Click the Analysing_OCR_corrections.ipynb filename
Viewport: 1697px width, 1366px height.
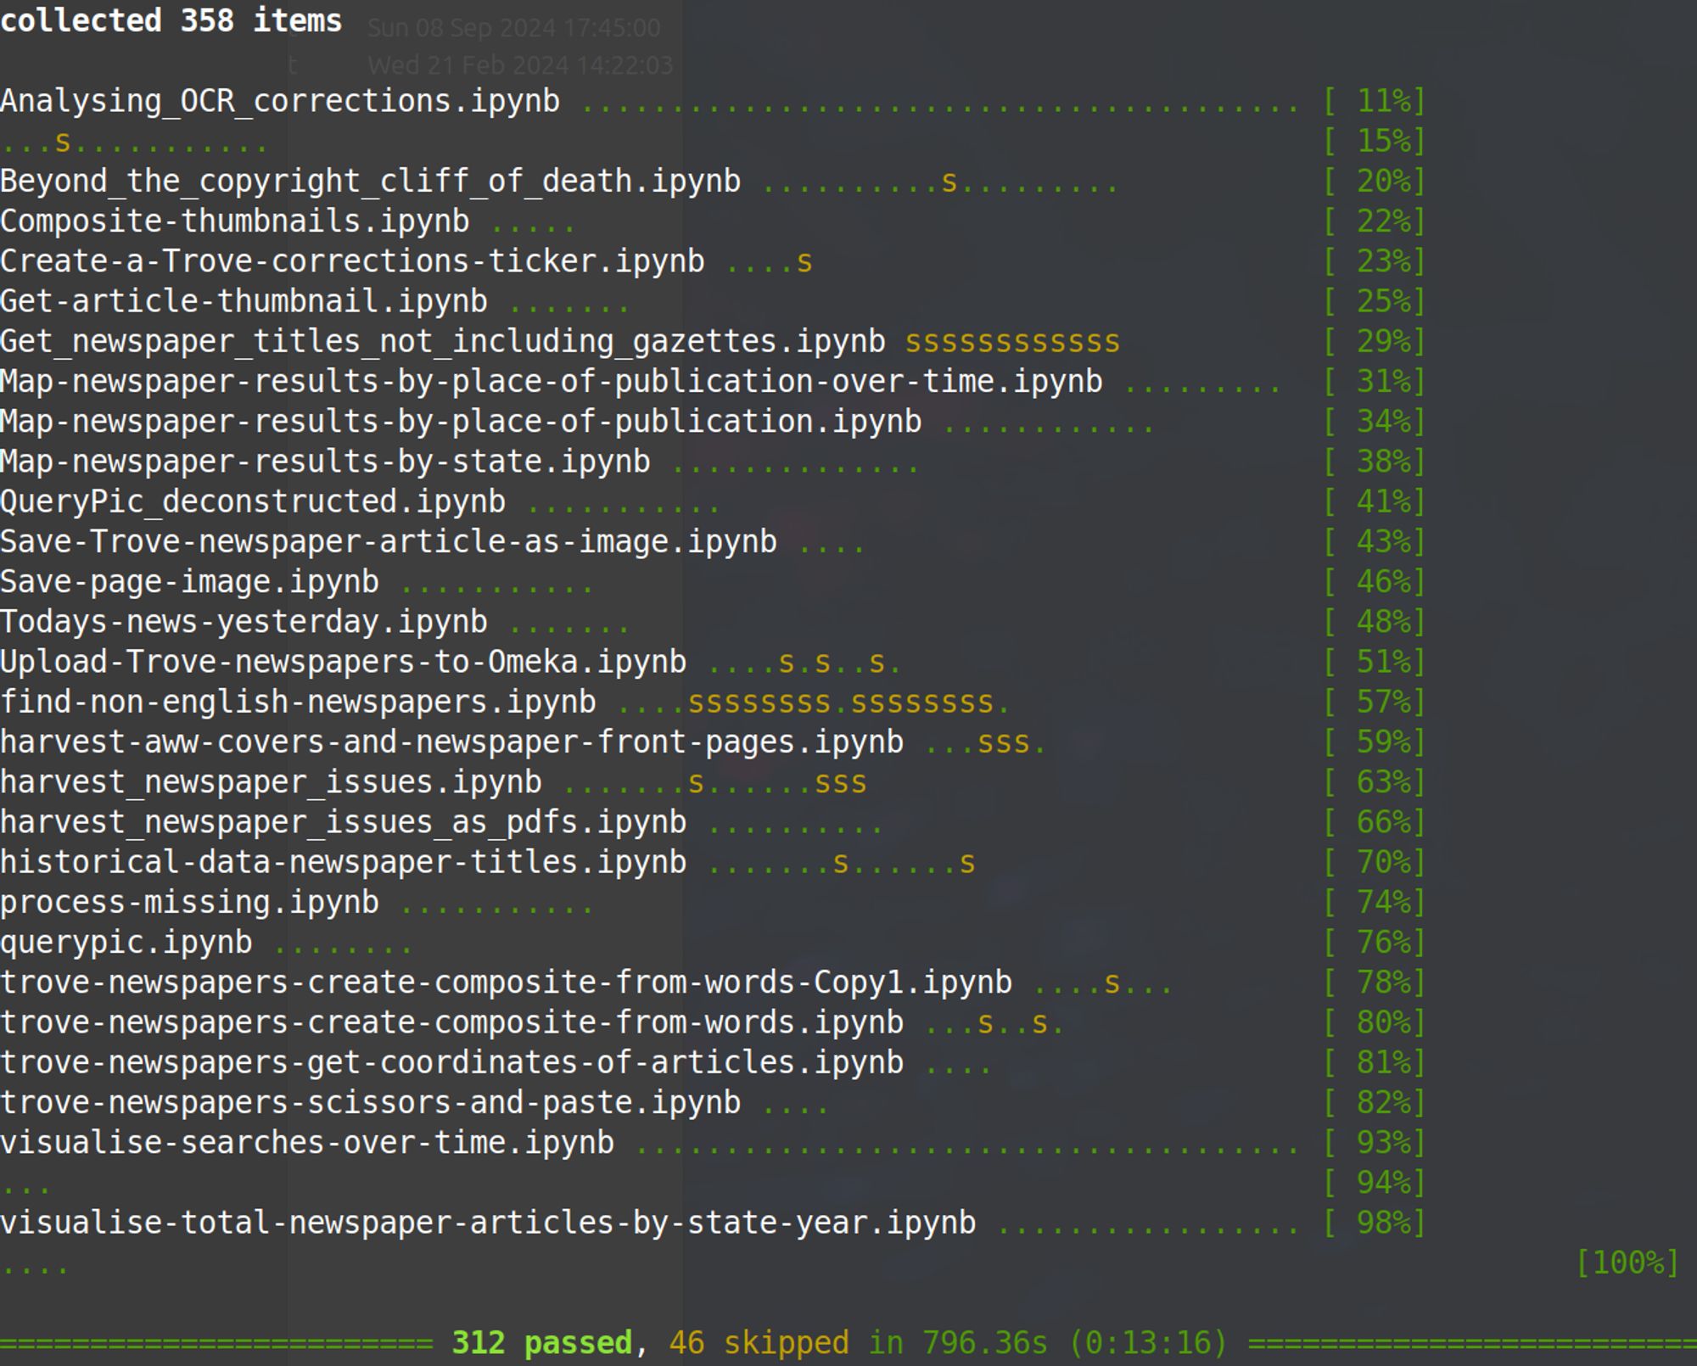pos(280,101)
